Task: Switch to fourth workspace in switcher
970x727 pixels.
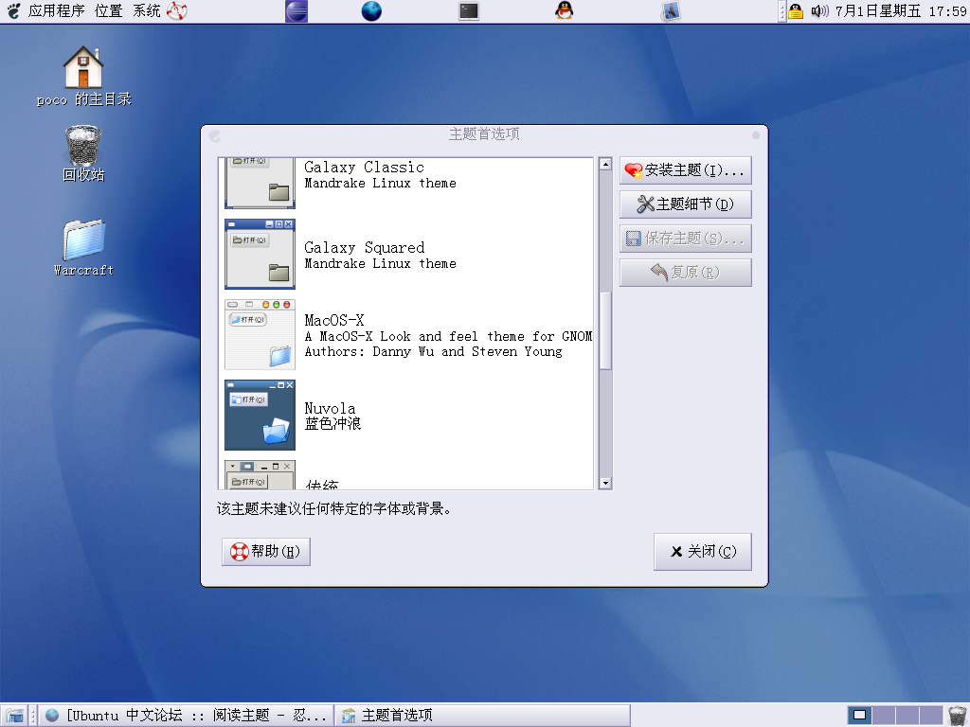Action: 932,716
